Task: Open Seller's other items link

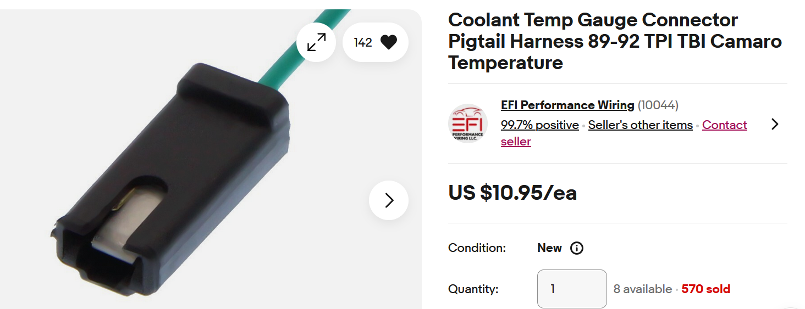Action: [x=640, y=125]
